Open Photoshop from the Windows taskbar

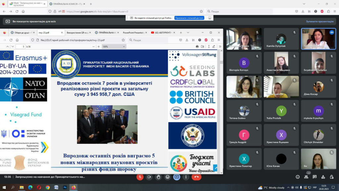[x=65, y=187]
